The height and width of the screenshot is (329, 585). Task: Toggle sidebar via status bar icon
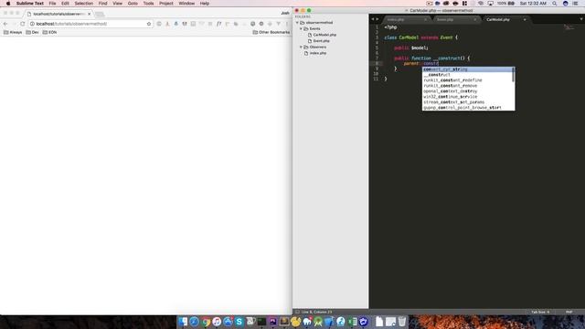coord(297,312)
